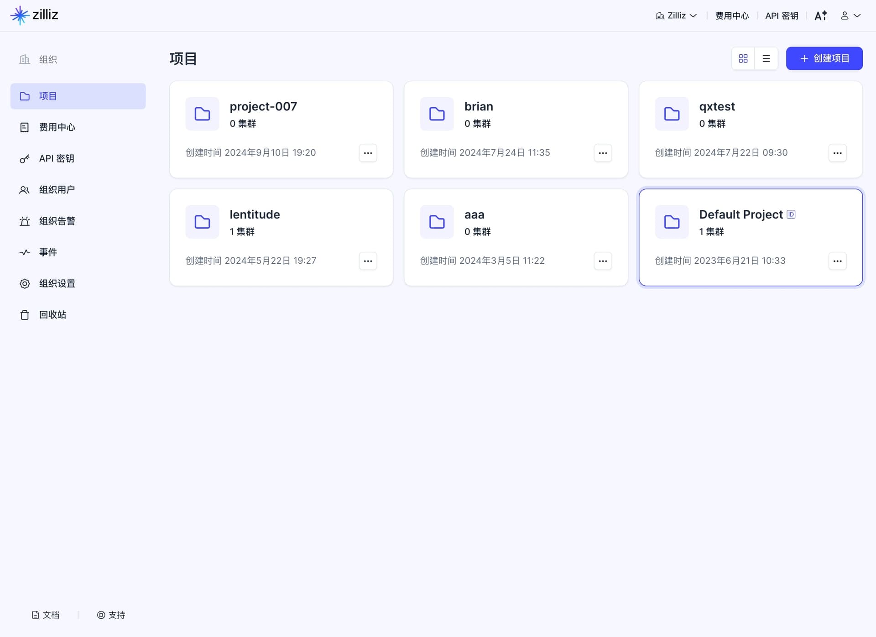Open more options for lentitude
This screenshot has width=876, height=637.
click(368, 261)
